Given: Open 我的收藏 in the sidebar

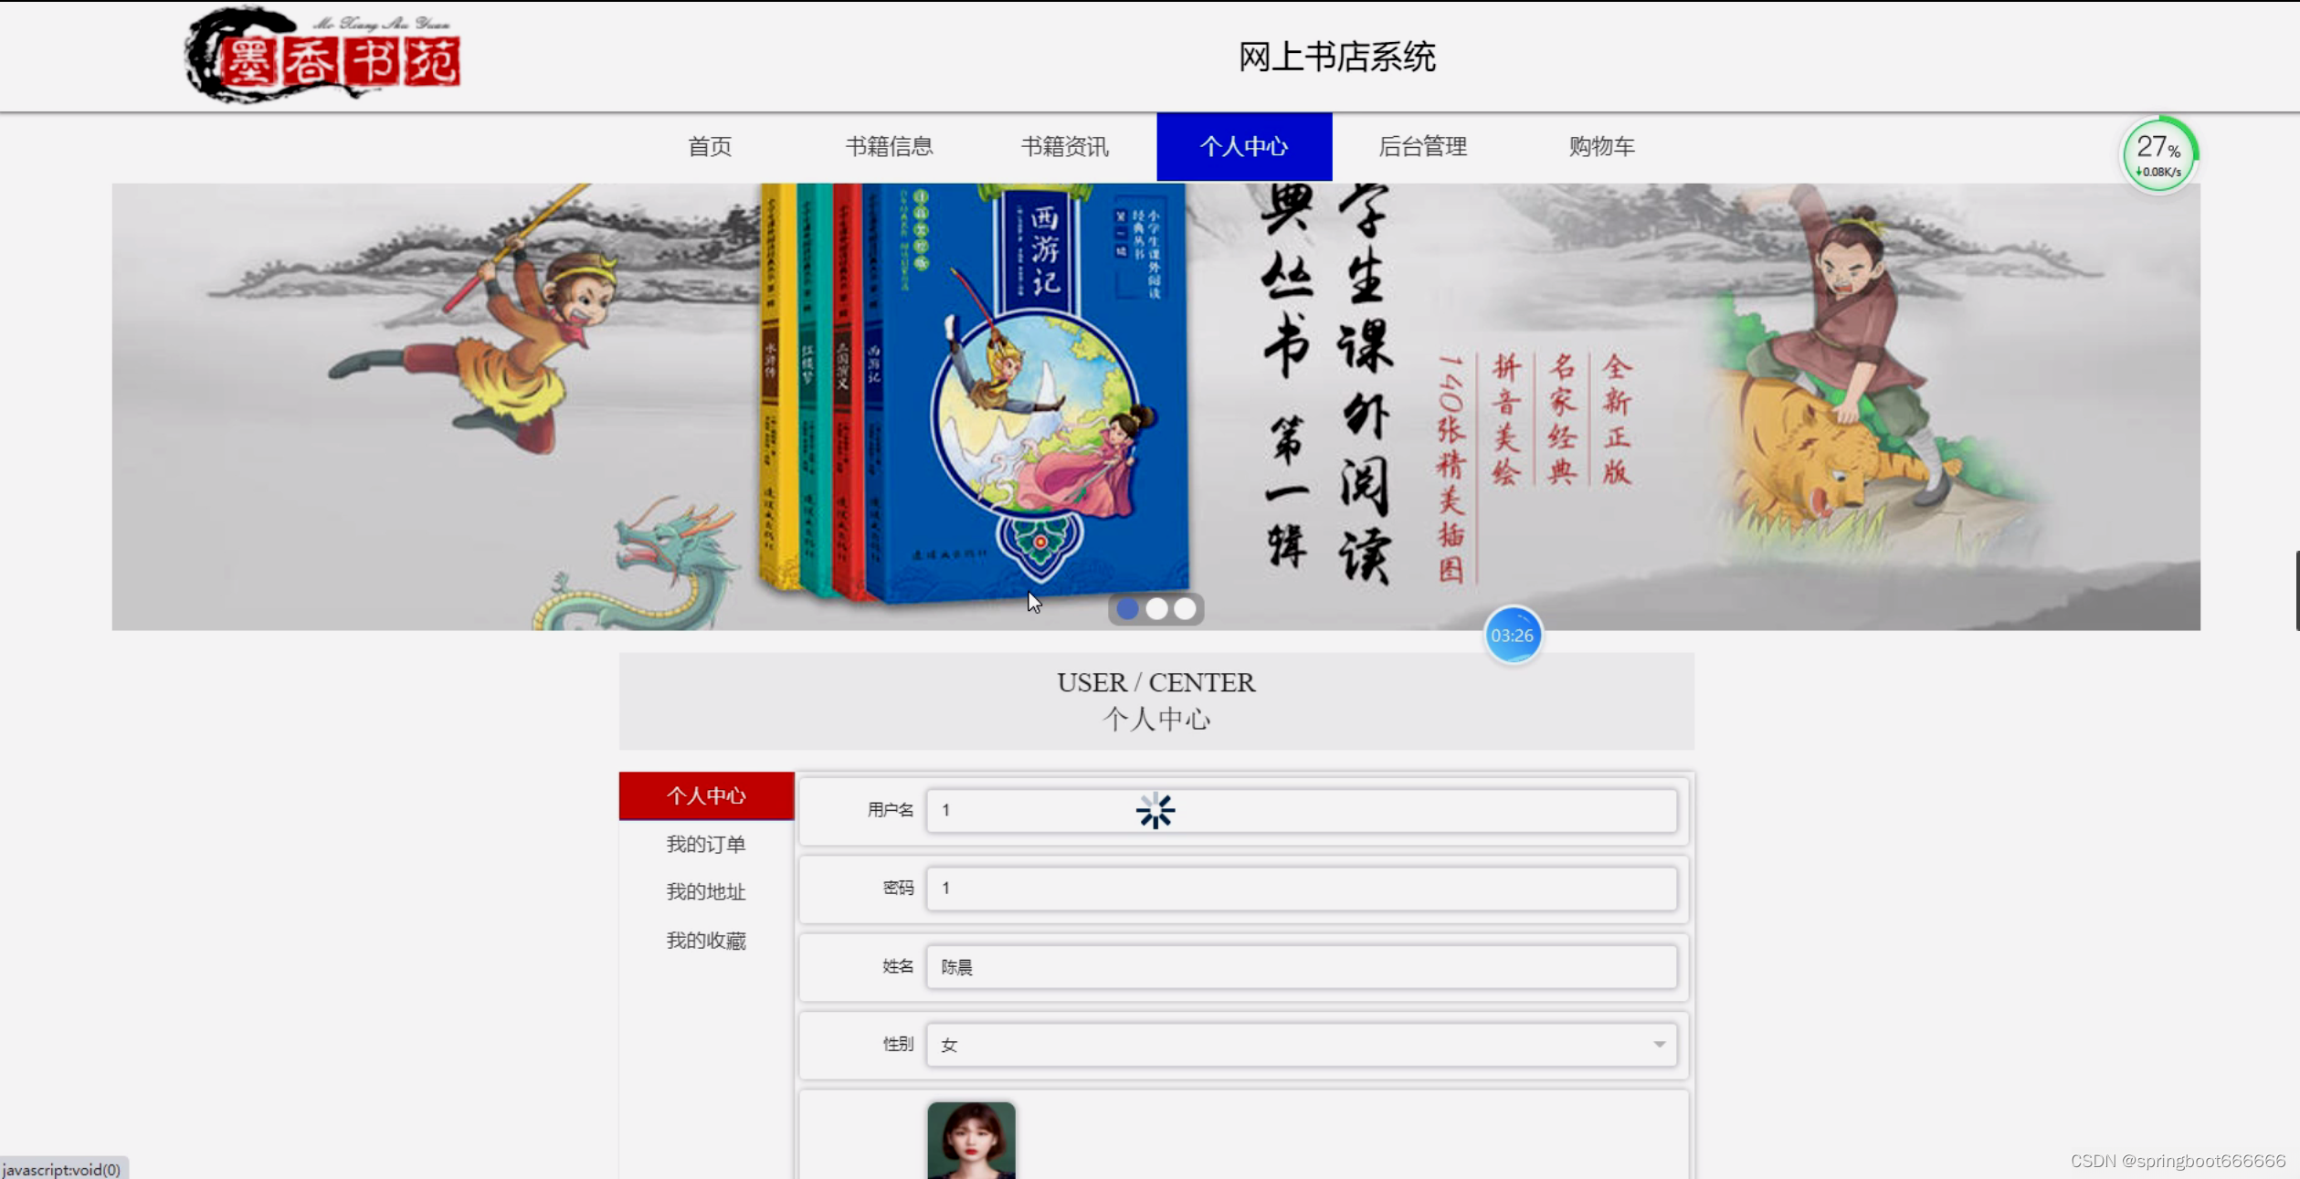Looking at the screenshot, I should 706,941.
